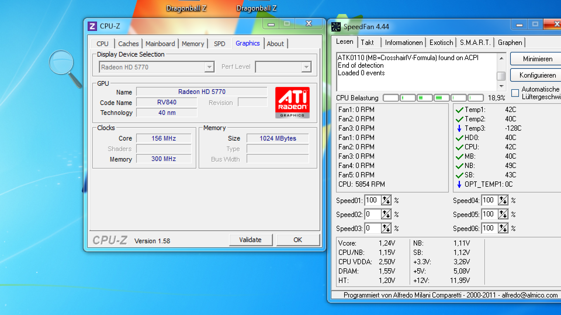Click the Speed04 up/down spinner
561x315 pixels.
coord(503,200)
